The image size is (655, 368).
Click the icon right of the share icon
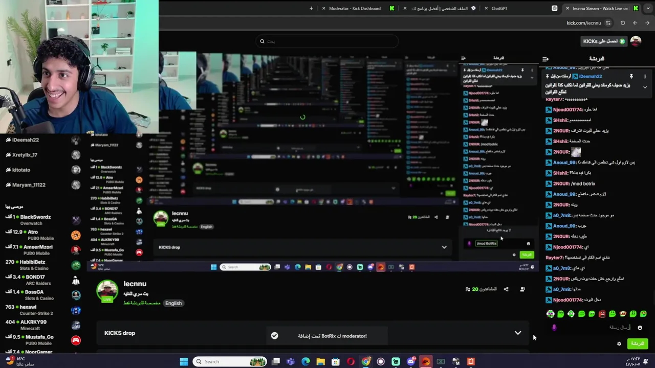(x=522, y=289)
